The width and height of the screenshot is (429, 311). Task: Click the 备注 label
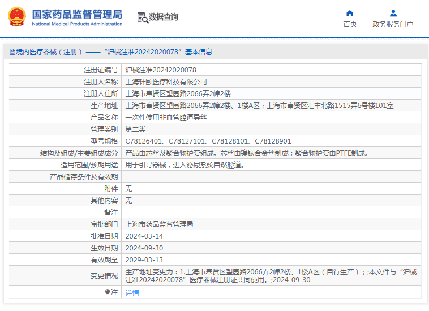pyautogui.click(x=111, y=213)
